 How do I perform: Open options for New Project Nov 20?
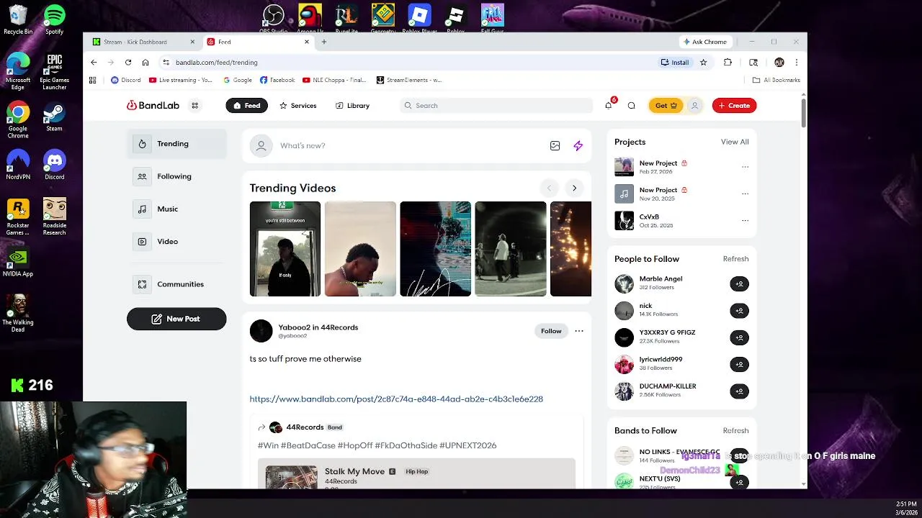tap(745, 194)
